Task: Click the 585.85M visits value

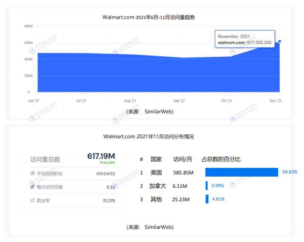Action: pos(183,173)
